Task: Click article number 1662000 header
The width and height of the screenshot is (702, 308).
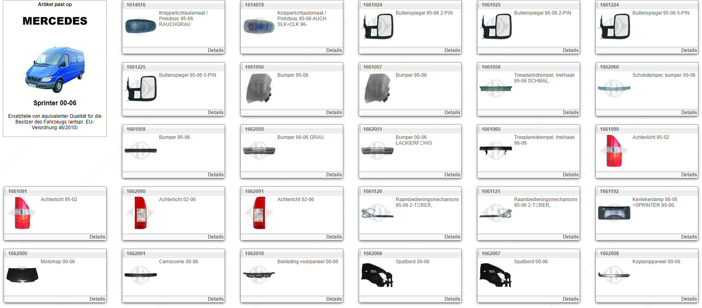Action: 18,254
